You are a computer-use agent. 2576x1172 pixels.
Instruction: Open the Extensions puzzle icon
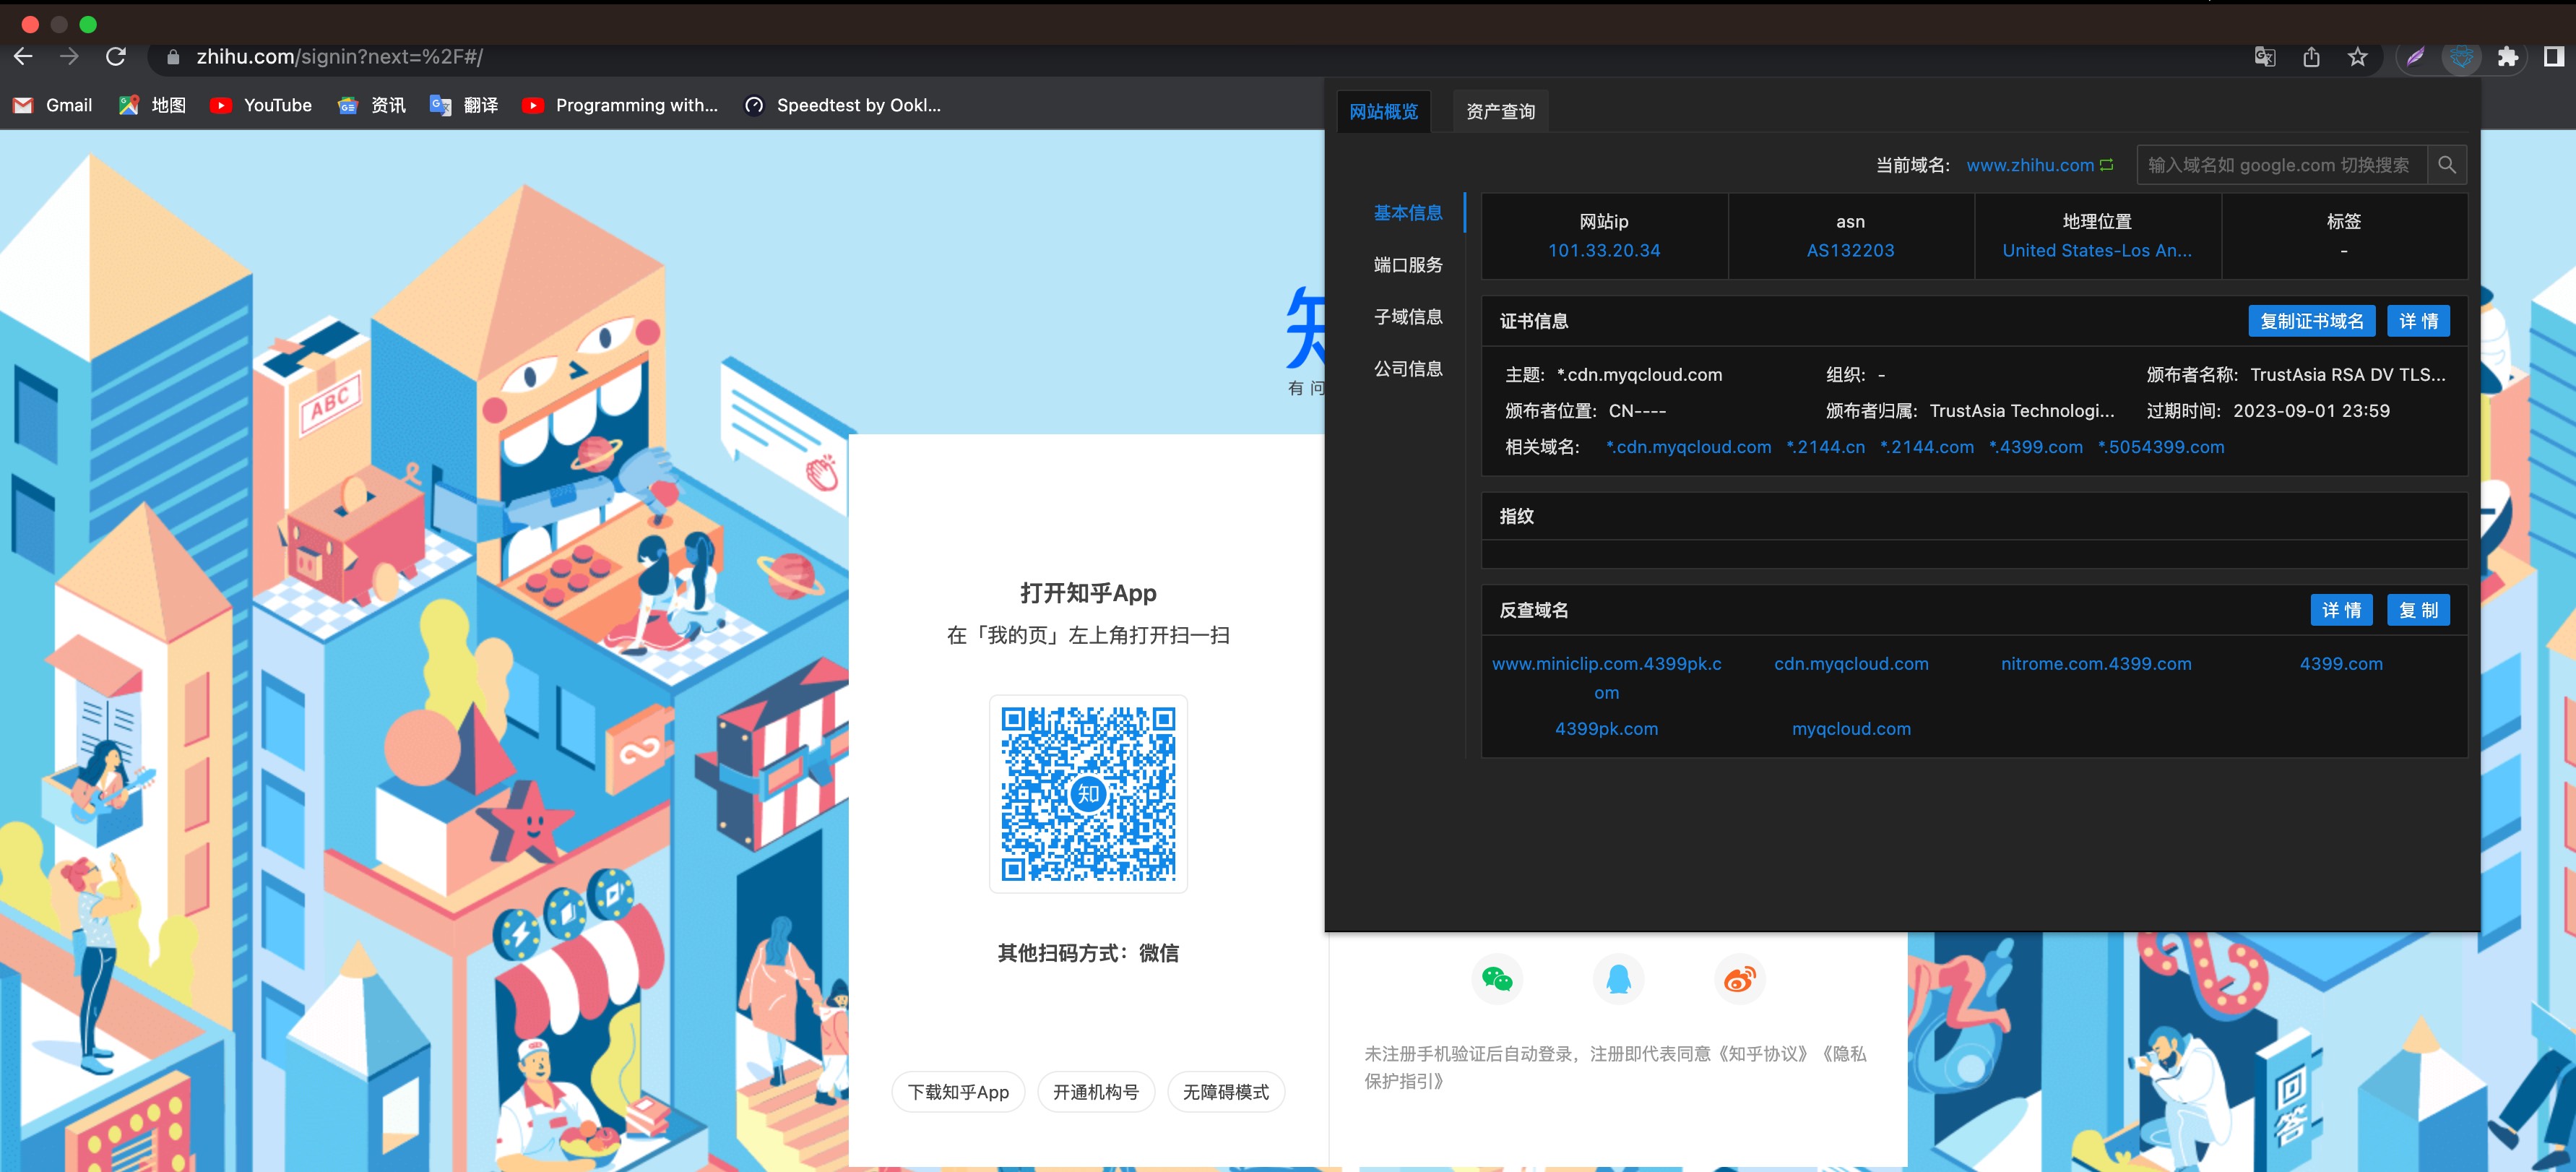click(2508, 57)
